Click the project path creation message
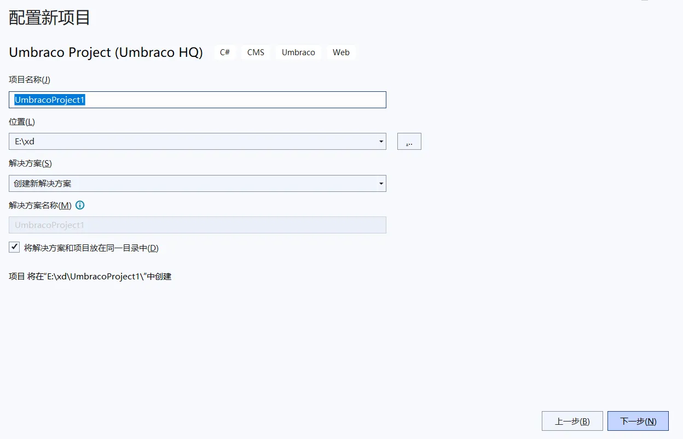The height and width of the screenshot is (439, 683). click(x=90, y=277)
